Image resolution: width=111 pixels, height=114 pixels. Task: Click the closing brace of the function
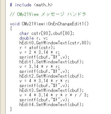click(x=11, y=109)
